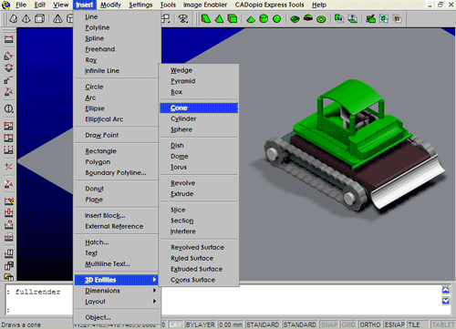The image size is (456, 329).
Task: Click the green pyramid toolbar icon
Action: (219, 19)
